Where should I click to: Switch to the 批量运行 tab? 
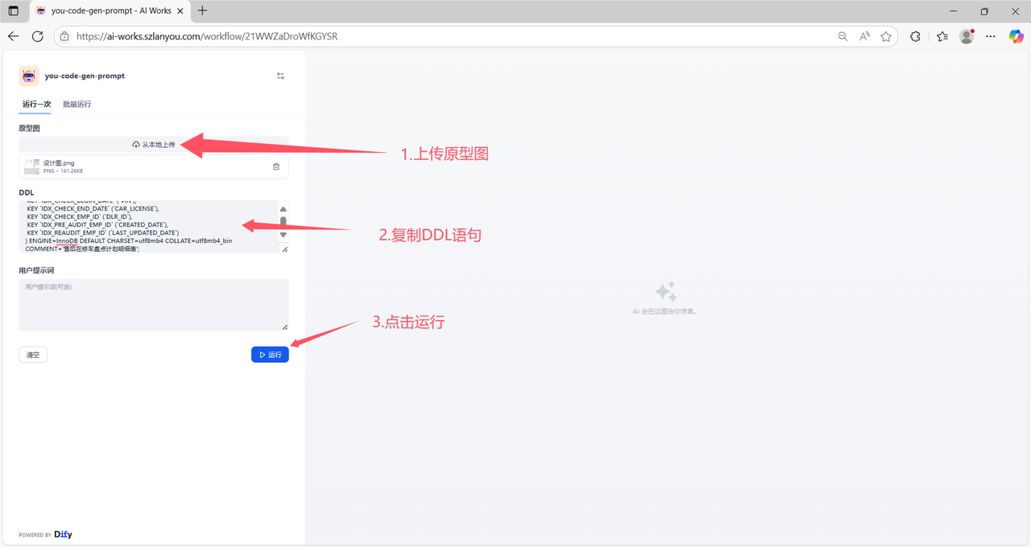tap(77, 104)
